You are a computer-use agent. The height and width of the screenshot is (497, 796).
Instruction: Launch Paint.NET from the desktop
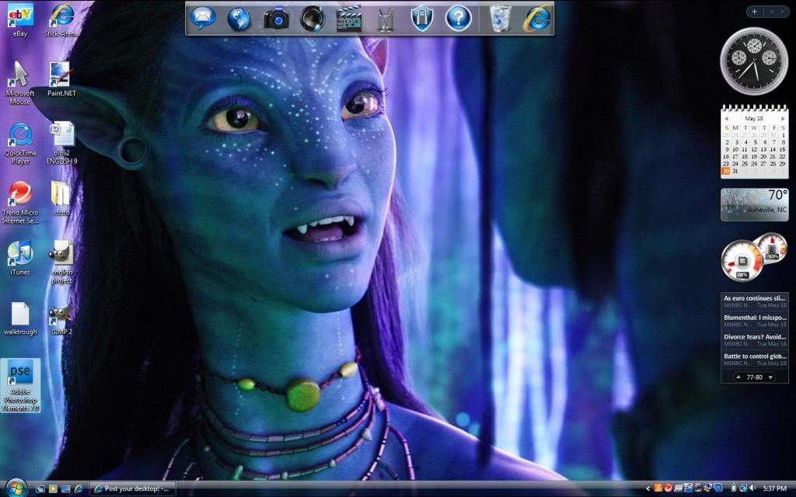pyautogui.click(x=60, y=75)
